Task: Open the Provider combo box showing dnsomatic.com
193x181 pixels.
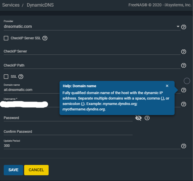Action: [x=92, y=26]
